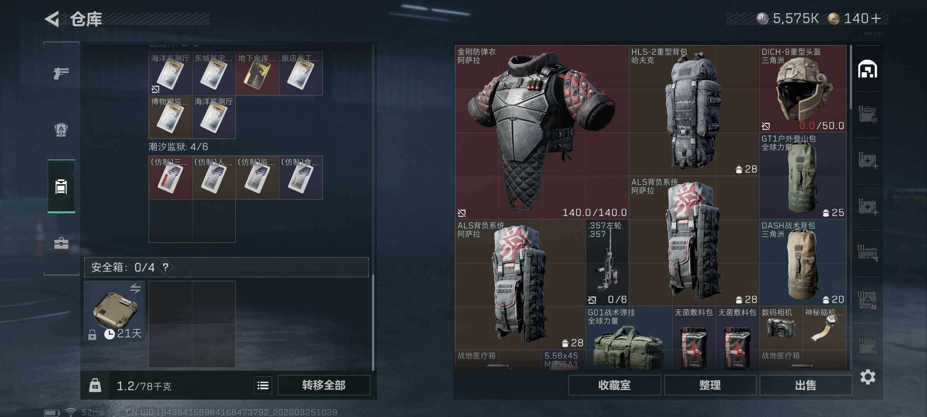Switch to the backpack gear sidebar tab

[x=61, y=129]
